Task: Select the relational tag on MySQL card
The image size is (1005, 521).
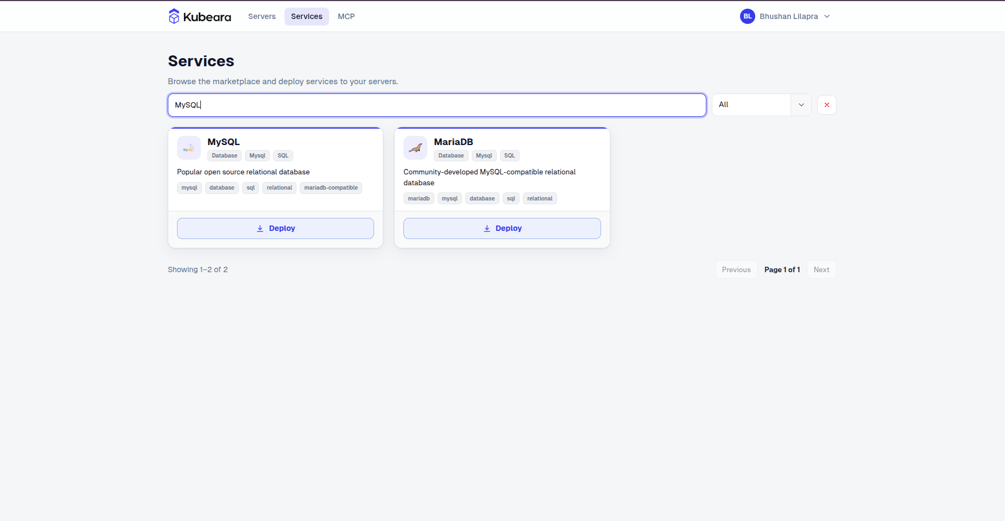Action: pyautogui.click(x=280, y=188)
